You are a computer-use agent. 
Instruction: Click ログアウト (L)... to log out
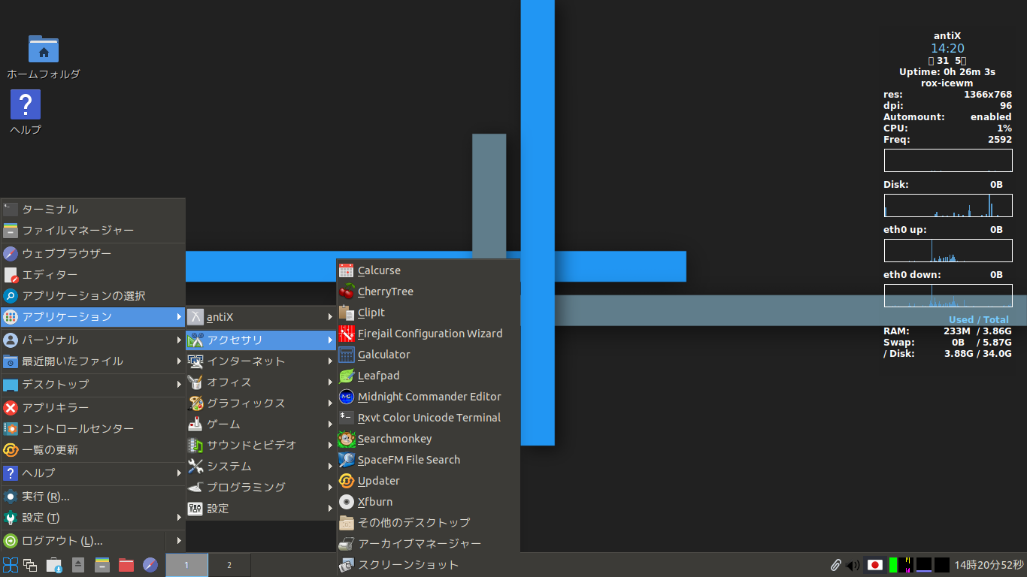pos(84,541)
